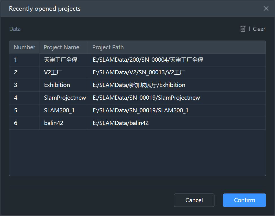The image size is (275, 216).
Task: Click the trash can delete icon
Action: pos(243,29)
